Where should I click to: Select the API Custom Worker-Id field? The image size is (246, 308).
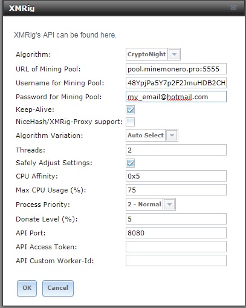pyautogui.click(x=176, y=260)
